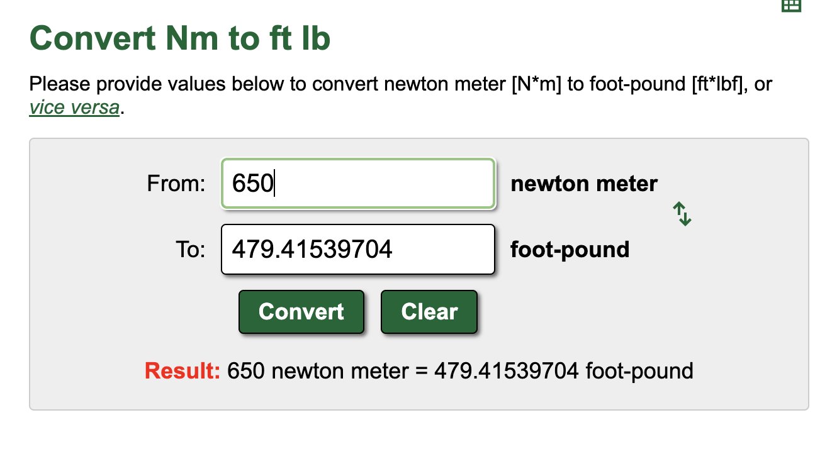
Task: Click '650 newton meter' in the result line
Action: point(318,371)
